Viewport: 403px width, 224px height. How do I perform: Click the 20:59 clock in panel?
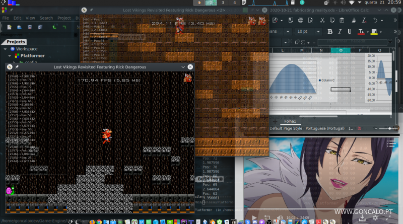point(394,3)
